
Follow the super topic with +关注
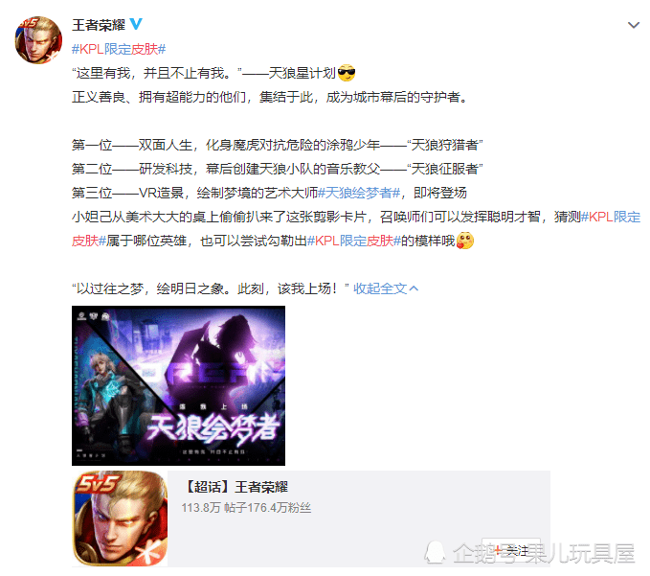[511, 551]
